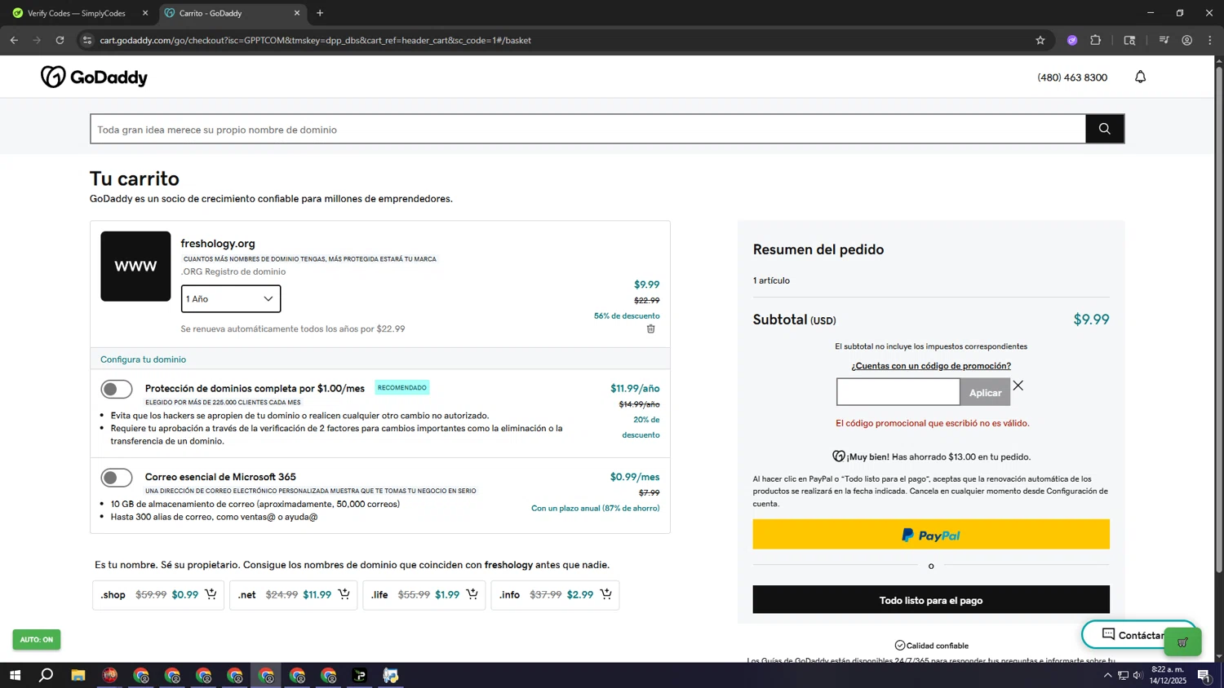The width and height of the screenshot is (1224, 688).
Task: Click the ¿Cuentas con un código de promoción? link
Action: (x=931, y=366)
